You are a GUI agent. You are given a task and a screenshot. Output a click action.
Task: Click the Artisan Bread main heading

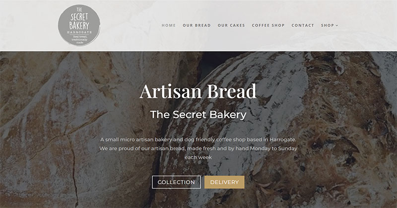(x=198, y=91)
